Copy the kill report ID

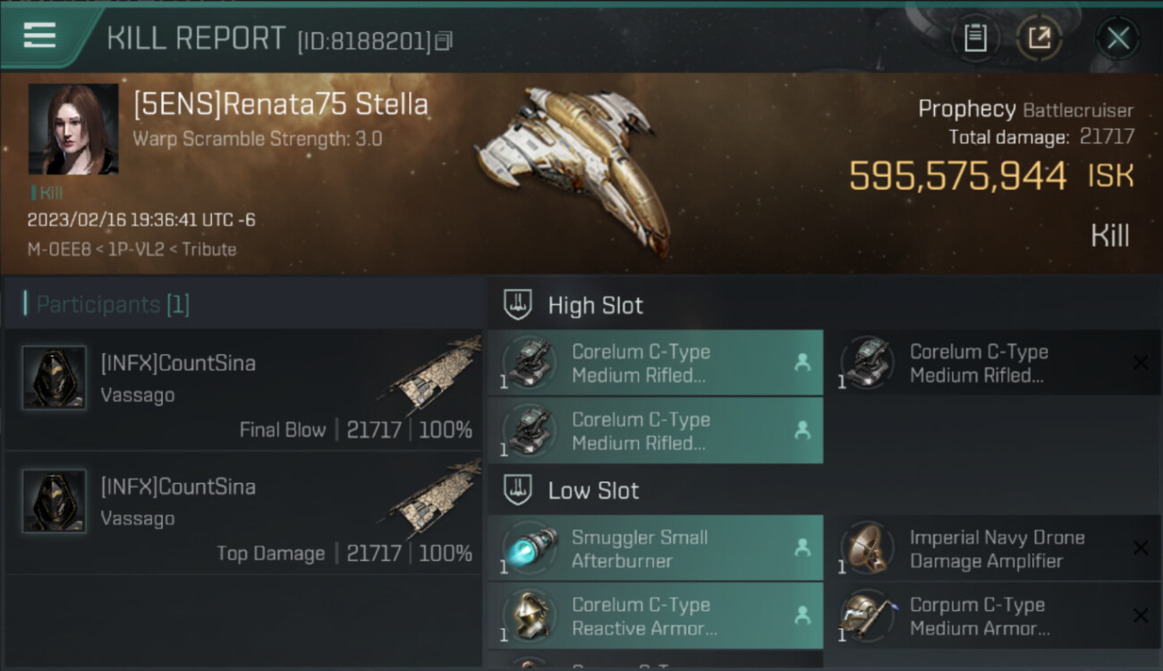445,40
